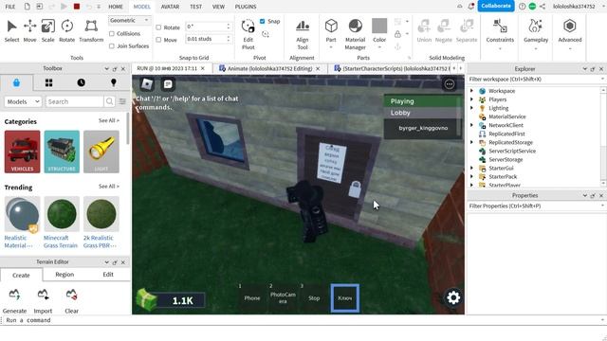This screenshot has height=341, width=607.
Task: Toggle the Join Surfaces checkbox
Action: coord(112,46)
